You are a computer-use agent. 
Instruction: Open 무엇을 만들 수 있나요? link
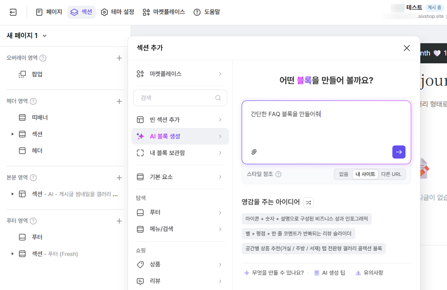tap(274, 273)
